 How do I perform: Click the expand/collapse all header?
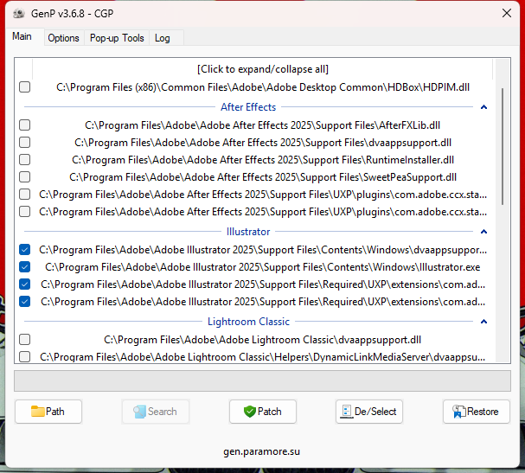click(263, 69)
